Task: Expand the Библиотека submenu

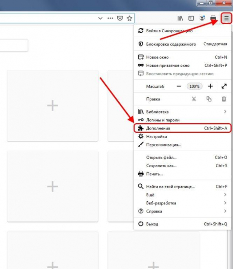Action: 183,112
